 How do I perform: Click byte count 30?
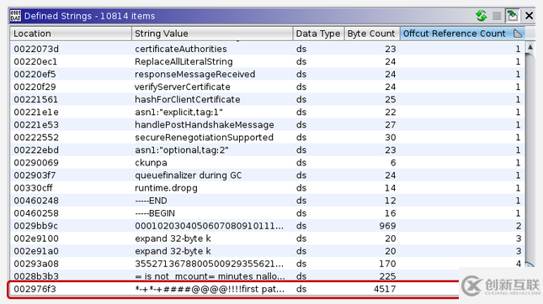pyautogui.click(x=391, y=138)
